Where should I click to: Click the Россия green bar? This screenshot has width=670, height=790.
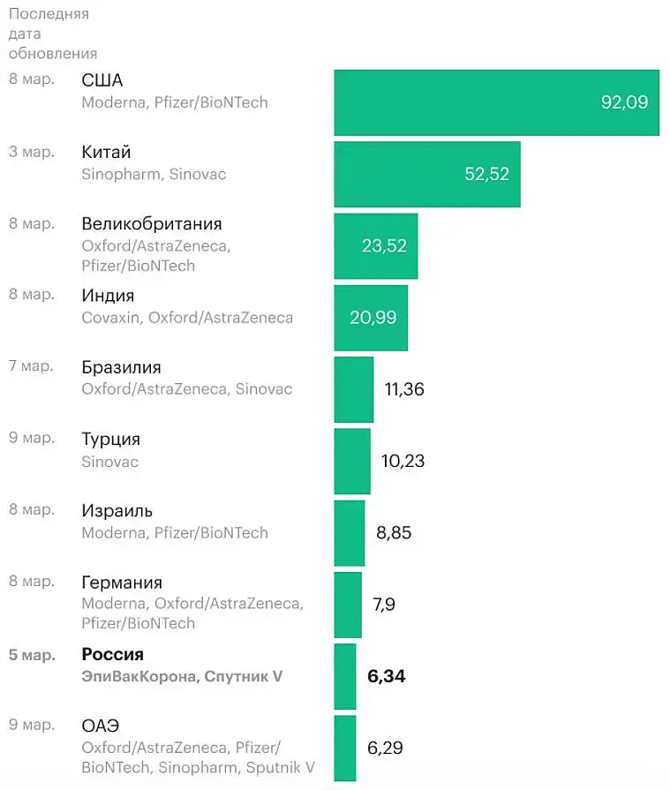point(344,676)
